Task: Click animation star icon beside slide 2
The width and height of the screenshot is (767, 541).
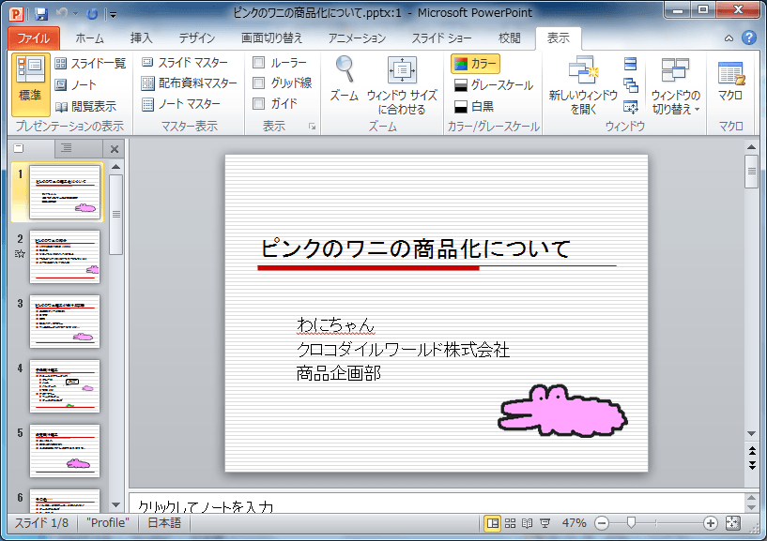Action: click(20, 254)
